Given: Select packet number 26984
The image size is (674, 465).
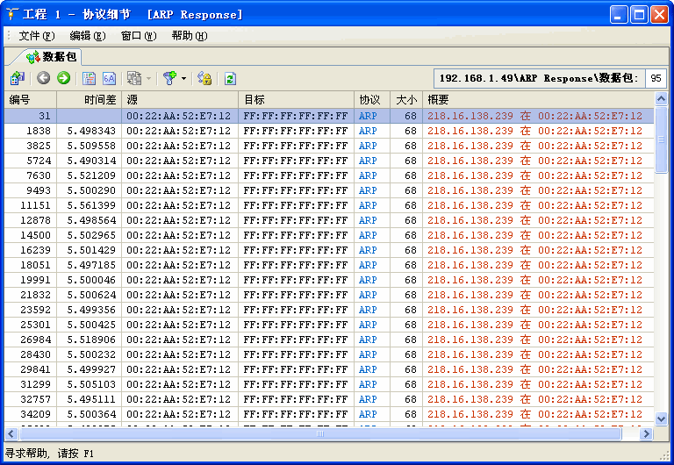Looking at the screenshot, I should click(36, 340).
